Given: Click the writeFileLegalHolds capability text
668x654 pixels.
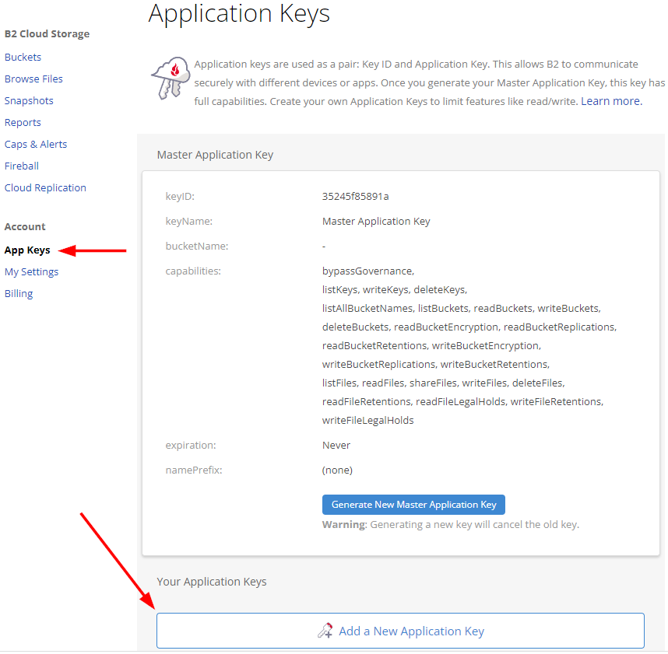Looking at the screenshot, I should pos(368,421).
